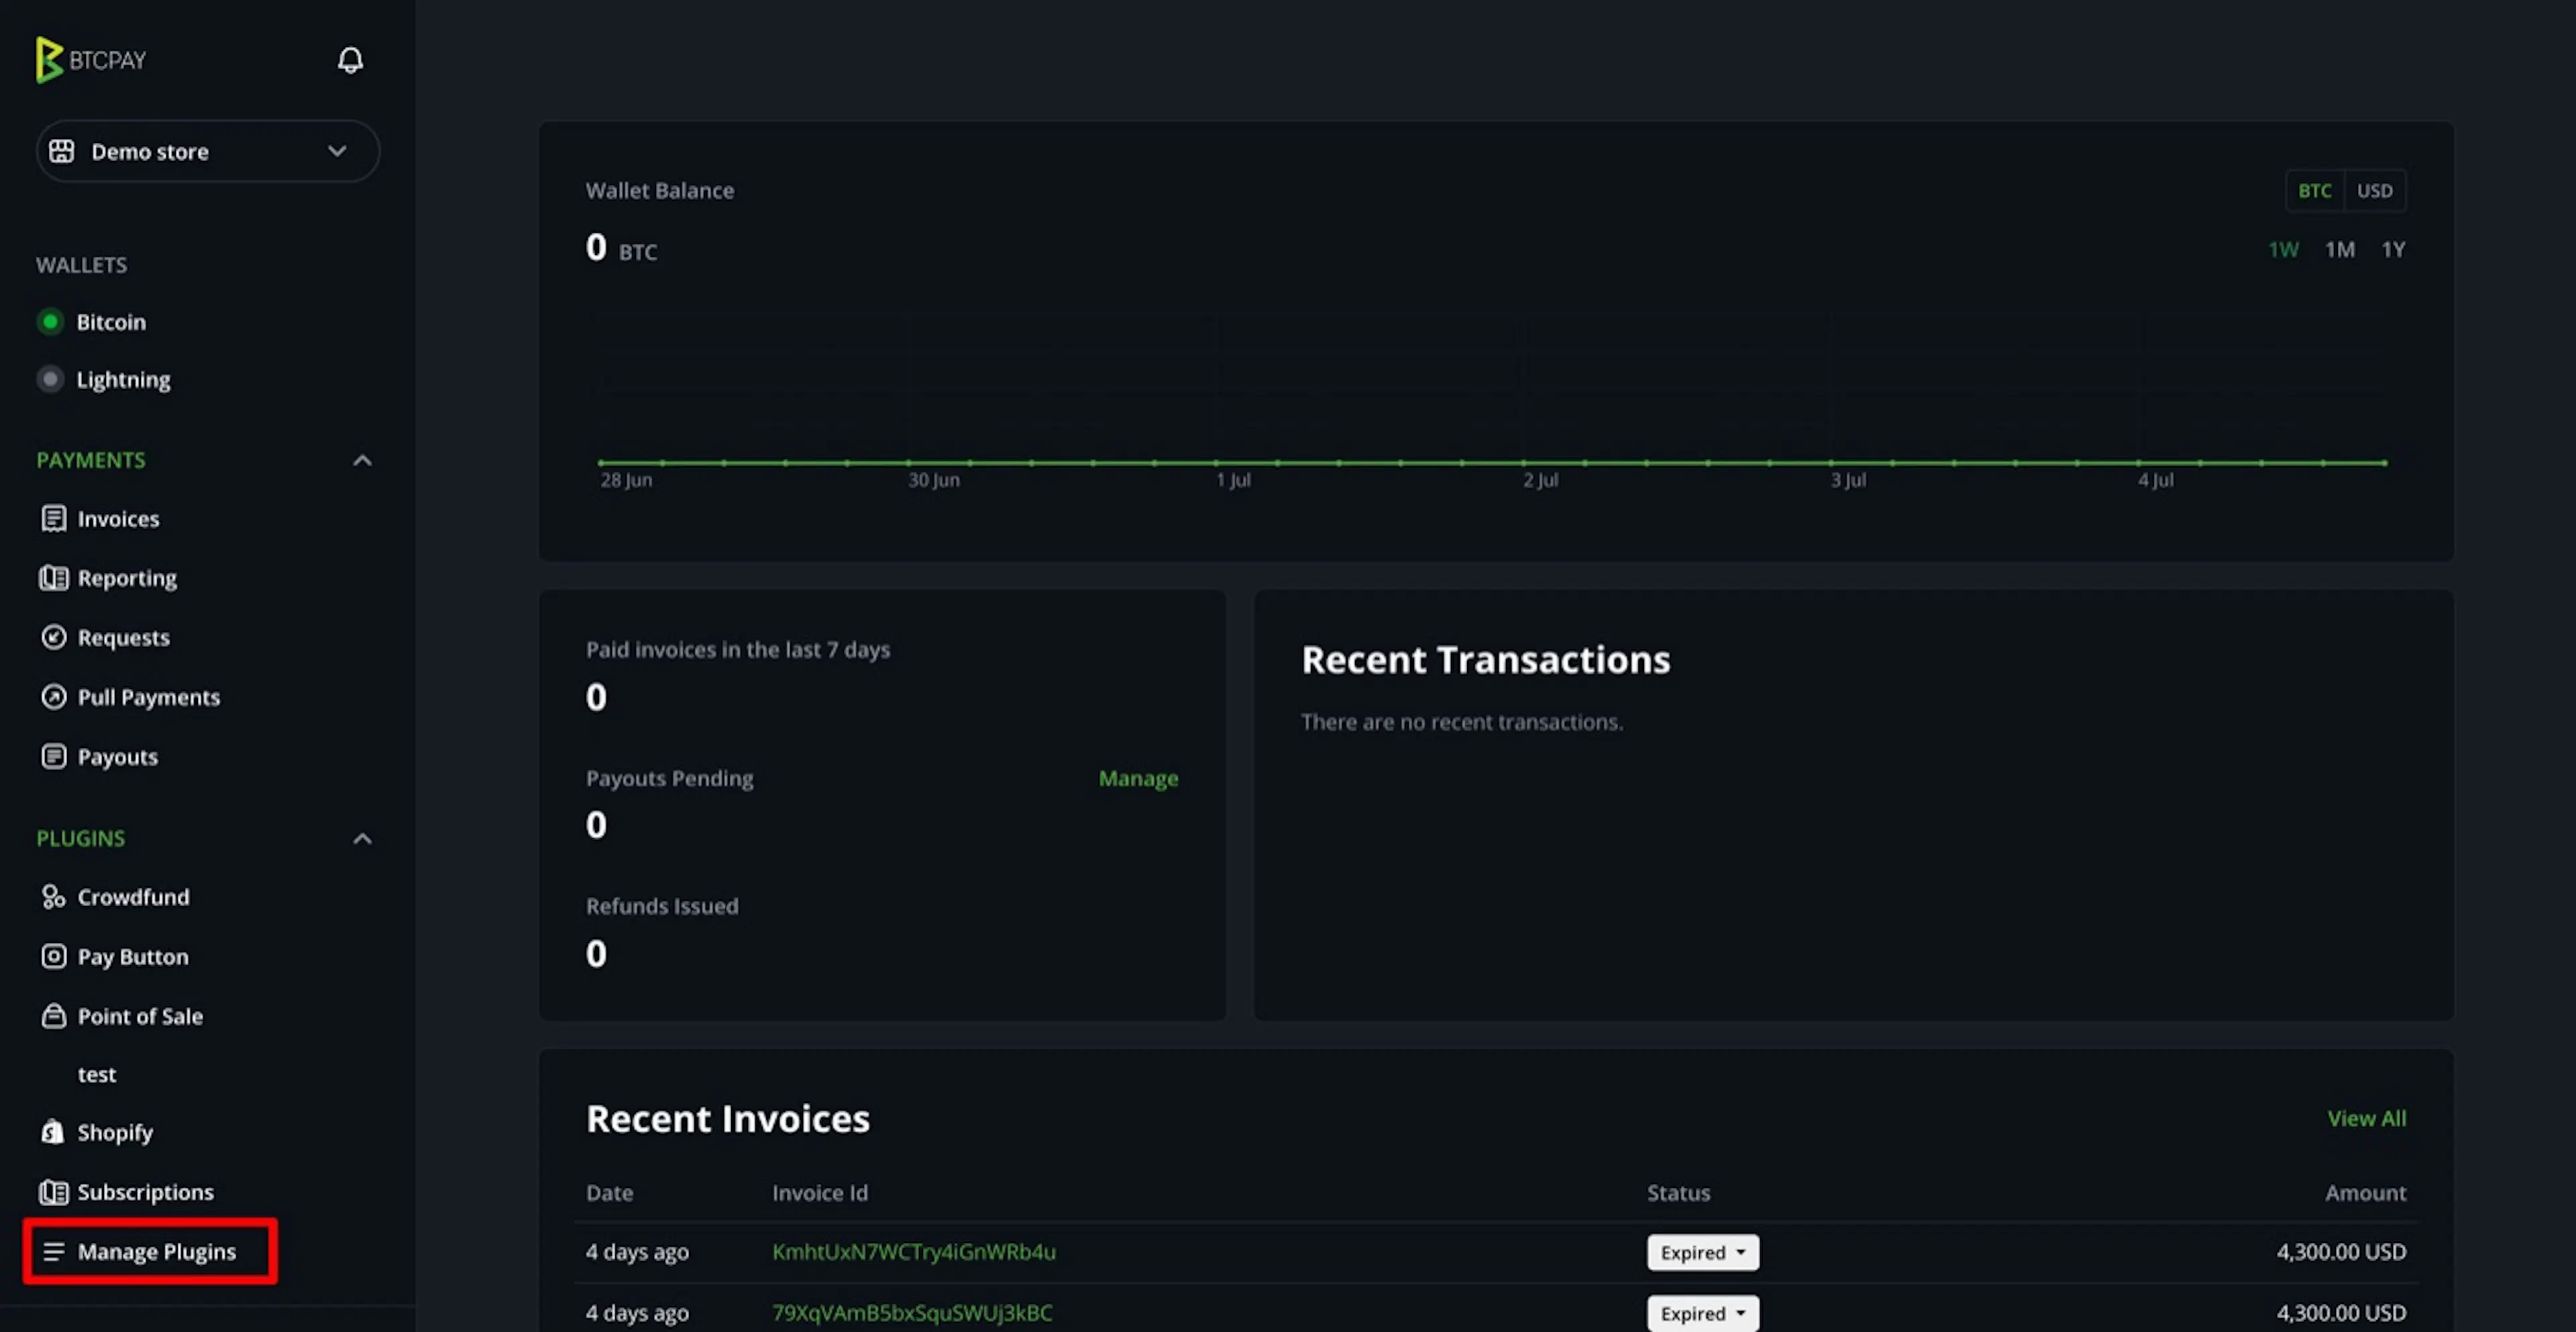Click the Recent Transactions heading
2576x1332 pixels.
(x=1485, y=660)
